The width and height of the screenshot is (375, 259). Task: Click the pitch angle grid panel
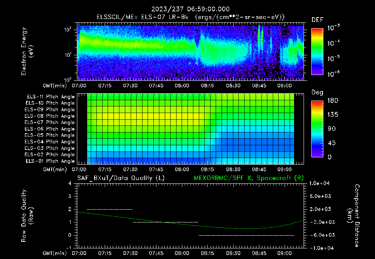(x=190, y=129)
